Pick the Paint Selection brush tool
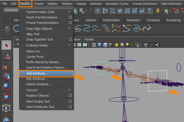Image resolution: width=184 pixels, height=122 pixels. [6, 66]
